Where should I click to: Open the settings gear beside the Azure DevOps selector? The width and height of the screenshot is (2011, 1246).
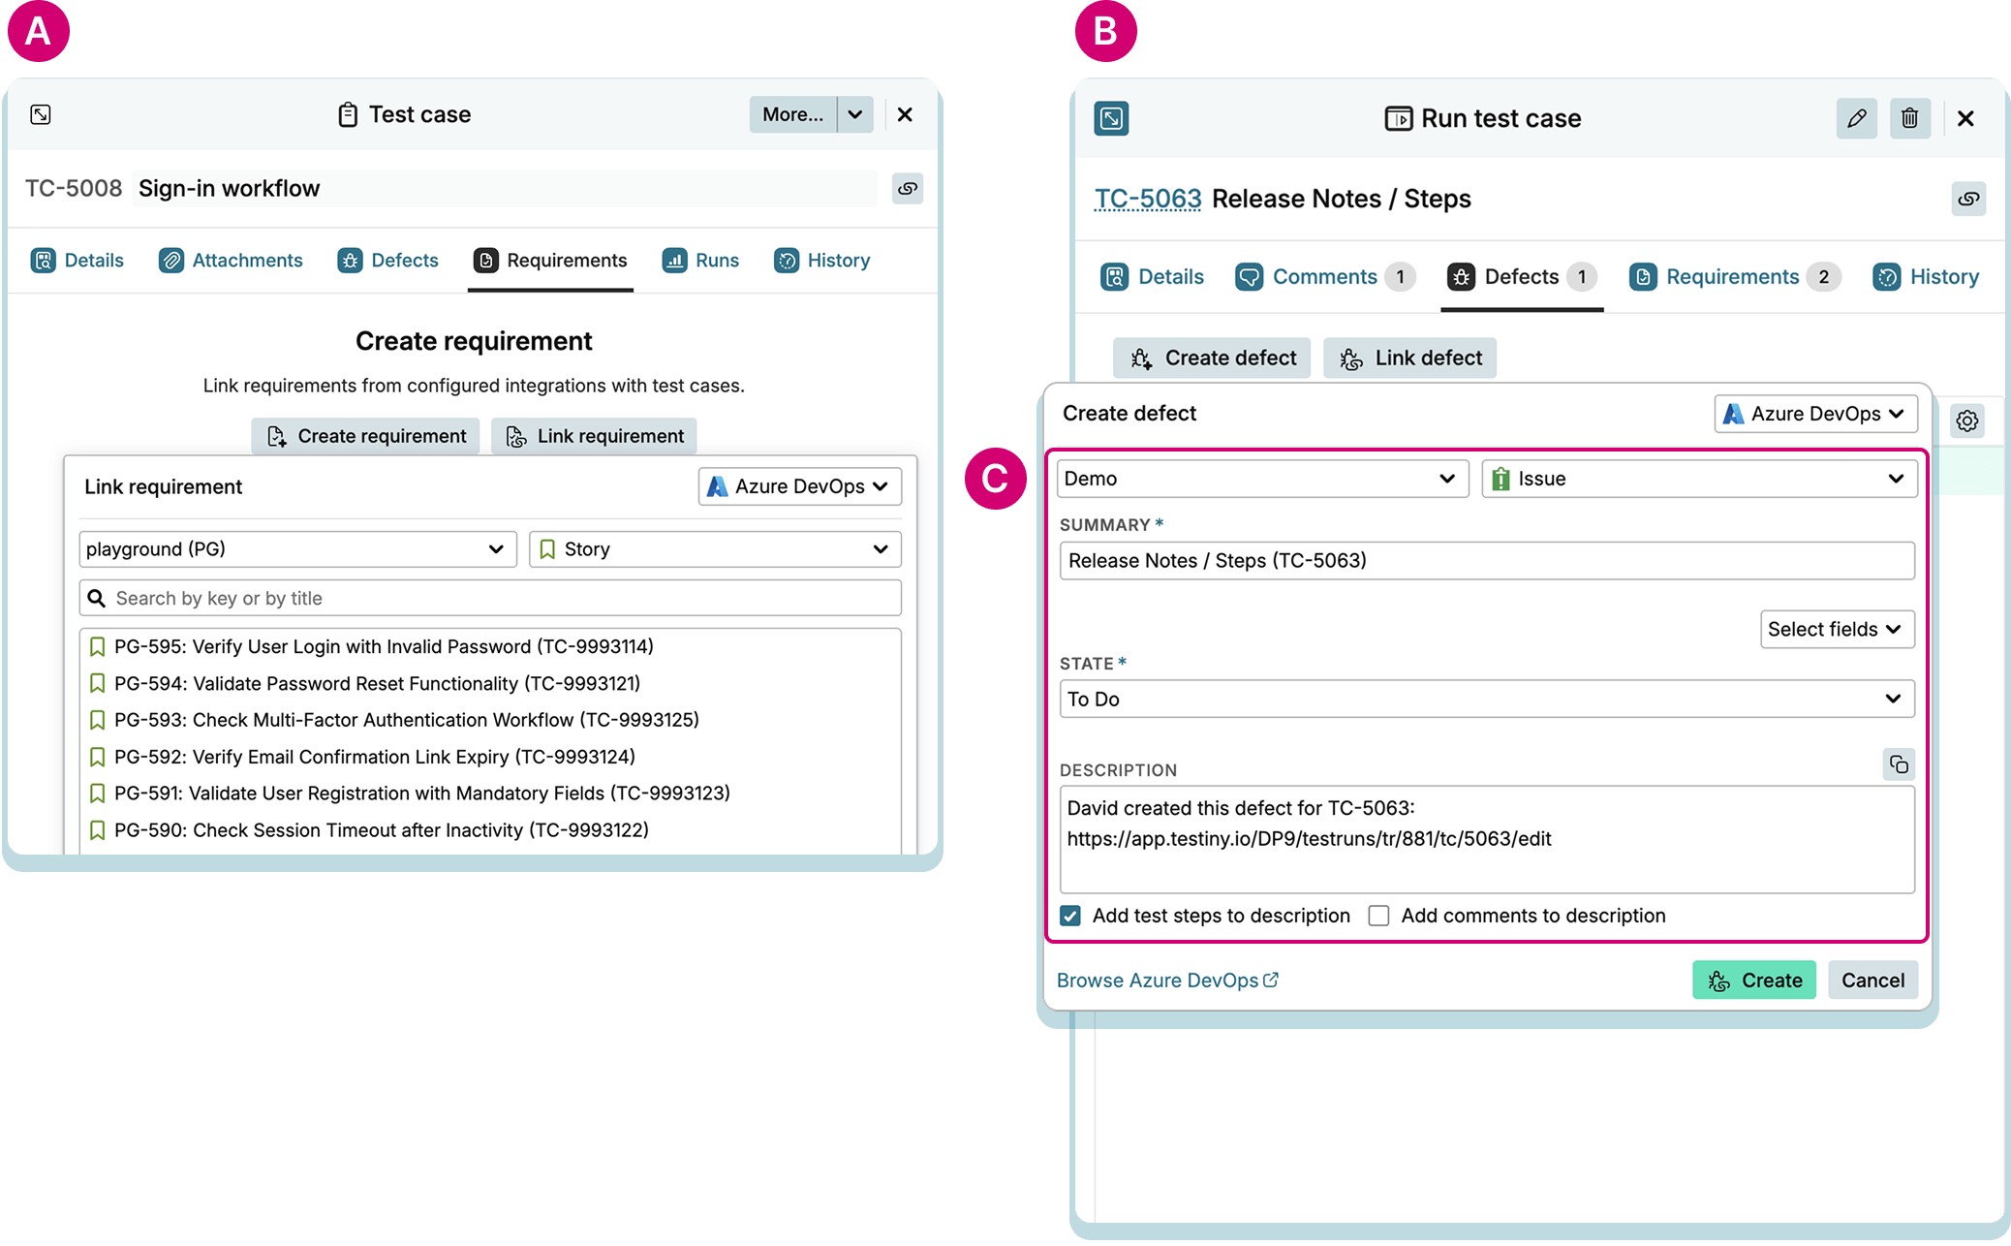(1967, 421)
